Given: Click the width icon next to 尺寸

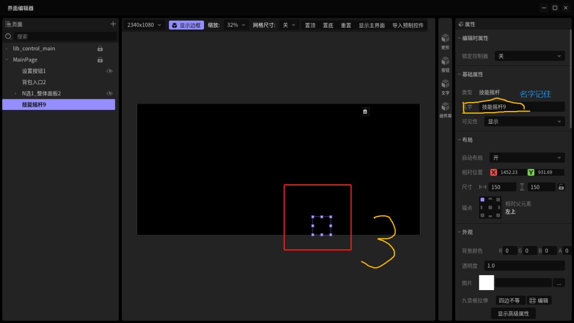Looking at the screenshot, I should click(483, 187).
